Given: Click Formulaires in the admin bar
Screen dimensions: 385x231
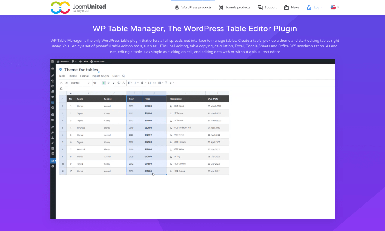Looking at the screenshot, I should 97,62.
